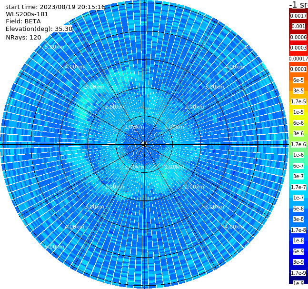The width and height of the screenshot is (308, 289).
Task: Click the 1e-7 colorbar tick label
Action: coord(298,198)
